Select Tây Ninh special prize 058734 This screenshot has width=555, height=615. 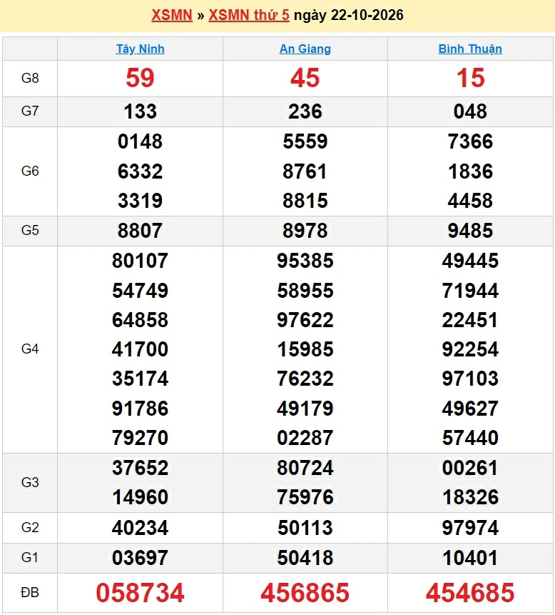coord(141,593)
